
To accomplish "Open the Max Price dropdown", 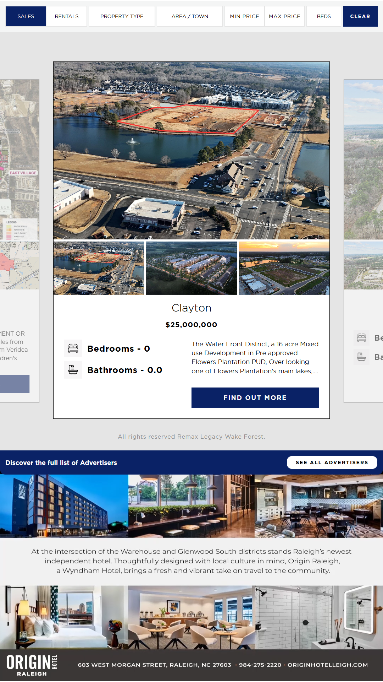I will (x=284, y=16).
